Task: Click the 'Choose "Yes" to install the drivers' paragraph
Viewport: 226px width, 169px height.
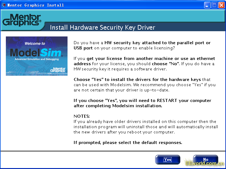Action: 145,85
